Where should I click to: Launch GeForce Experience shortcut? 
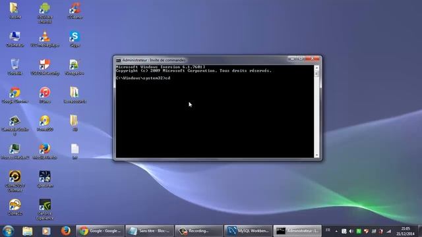click(x=45, y=209)
